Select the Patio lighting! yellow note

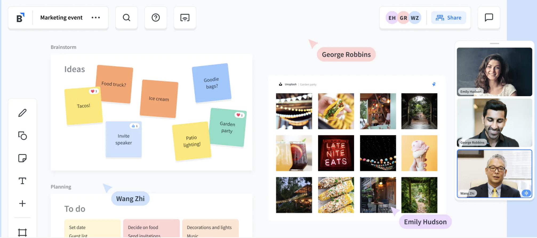192,141
